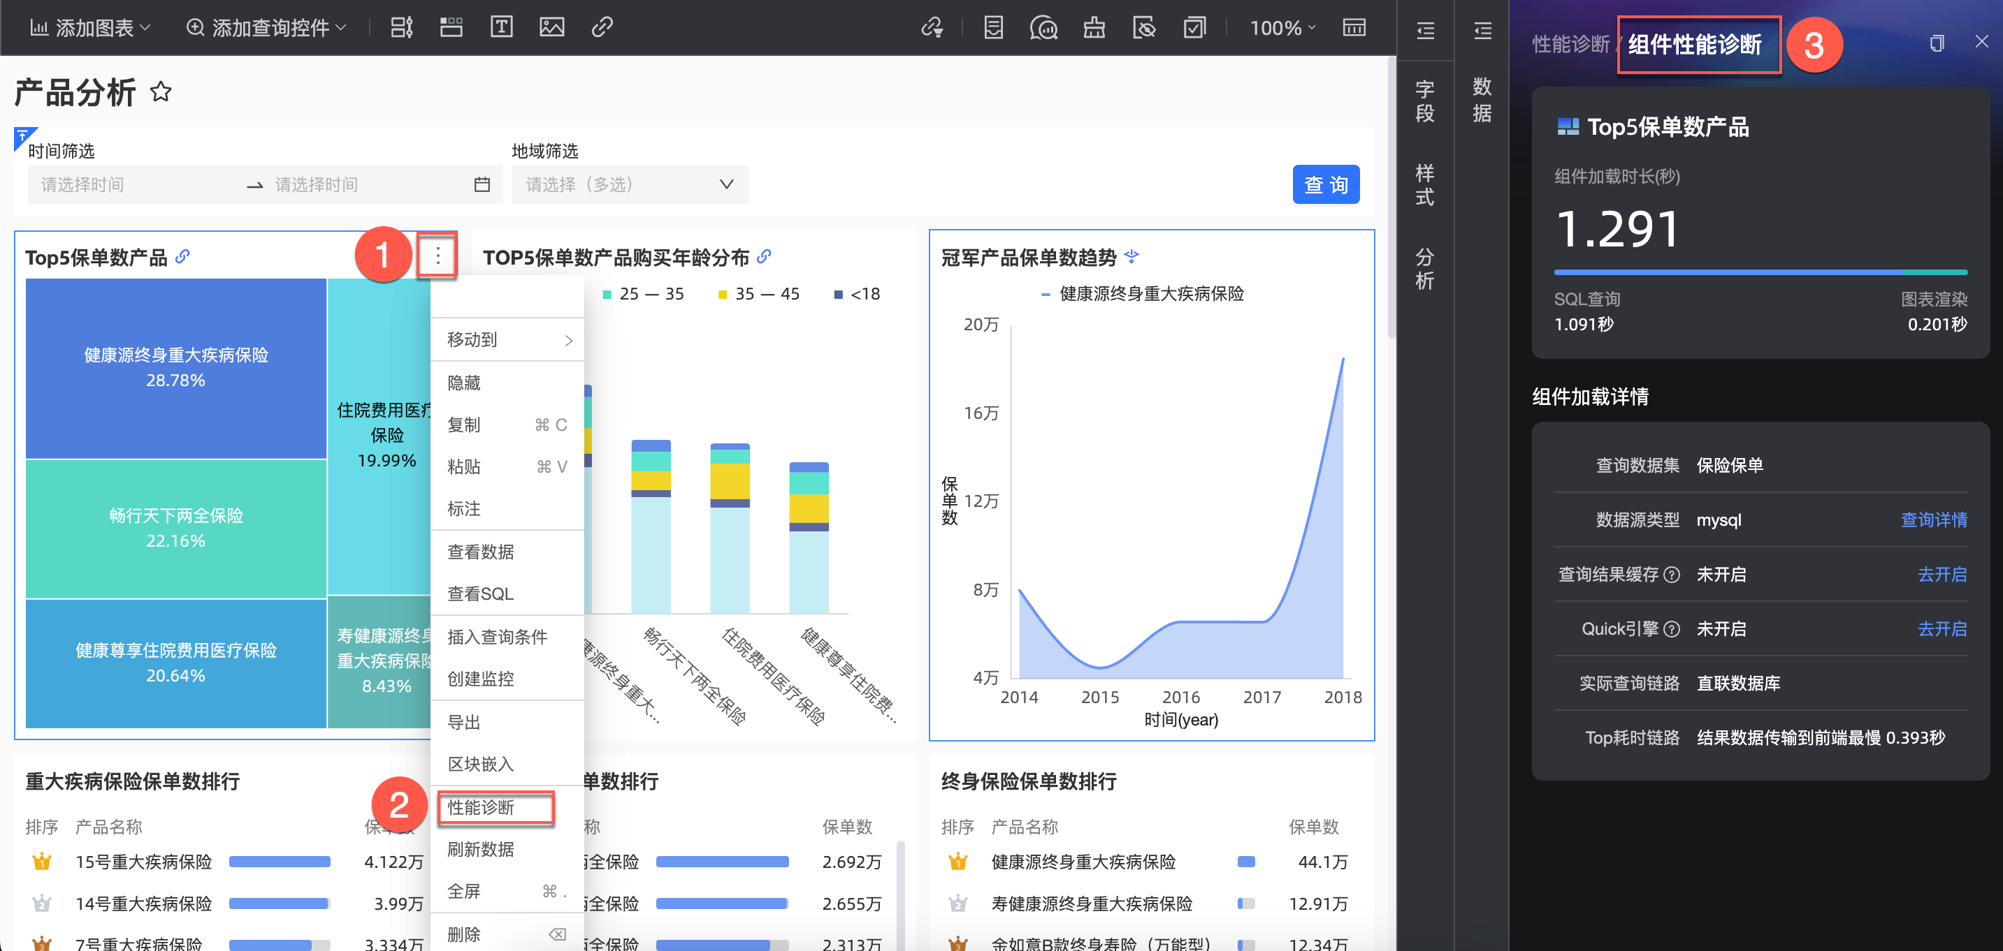The width and height of the screenshot is (2003, 951).
Task: Select 删除 in the context menu
Action: coord(508,934)
